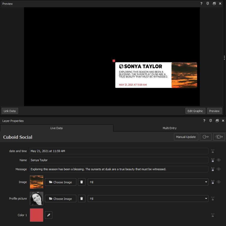Choose Image for the Profile picture
226x226 pixels.
(x=61, y=199)
